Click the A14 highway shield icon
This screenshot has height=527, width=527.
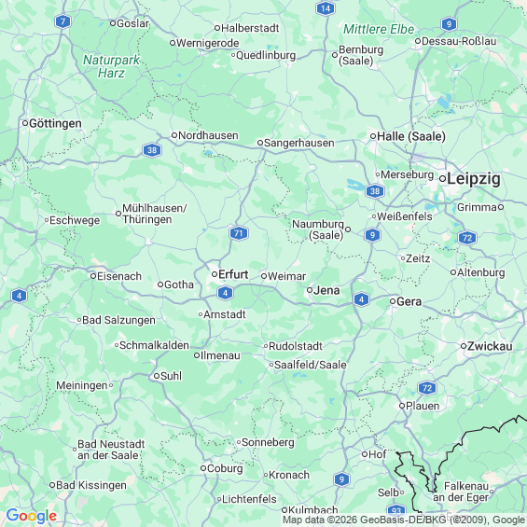[x=326, y=8]
